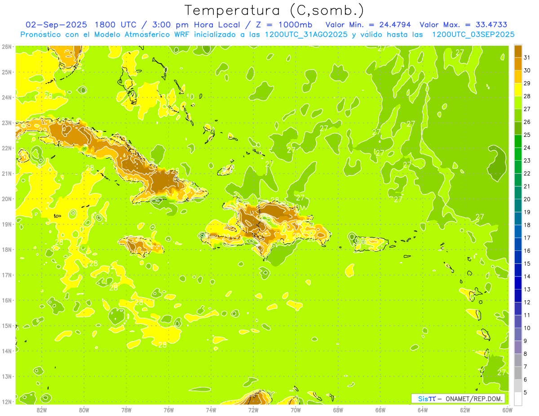This screenshot has width=539, height=416.
Task: Click the "17N" latitude axis label
Action: 7,275
